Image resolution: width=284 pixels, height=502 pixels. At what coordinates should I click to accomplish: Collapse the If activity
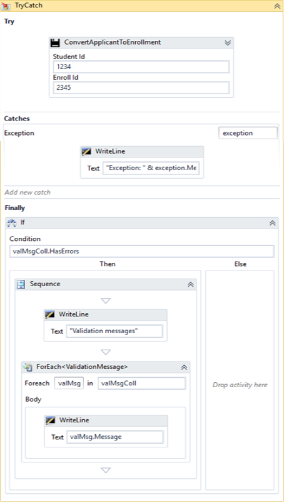click(273, 223)
